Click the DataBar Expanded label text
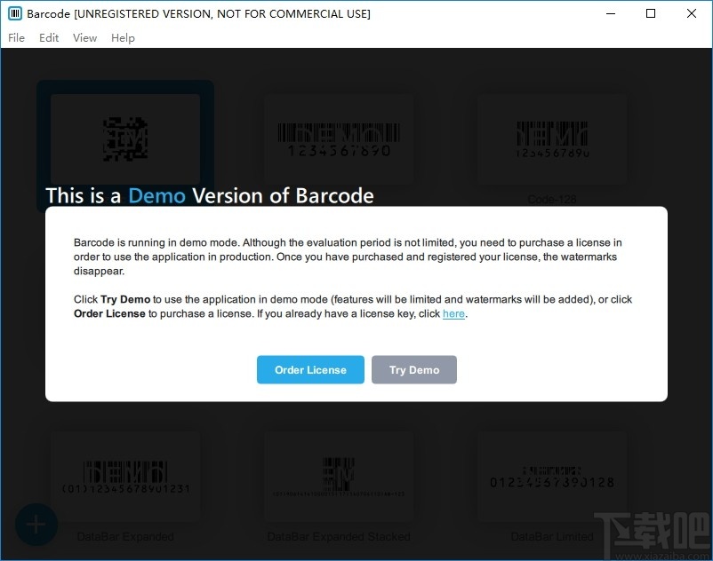This screenshot has height=561, width=713. pyautogui.click(x=125, y=537)
